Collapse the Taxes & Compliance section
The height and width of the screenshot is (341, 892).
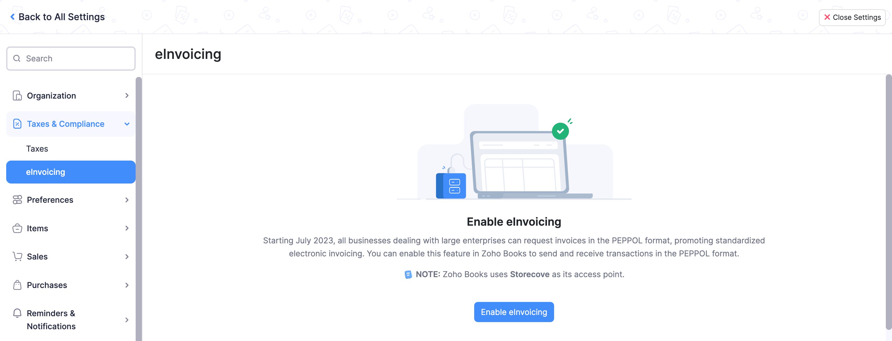point(127,124)
